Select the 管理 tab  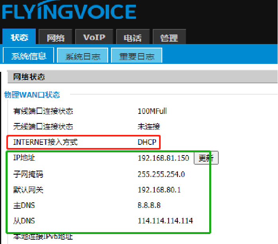coord(169,38)
